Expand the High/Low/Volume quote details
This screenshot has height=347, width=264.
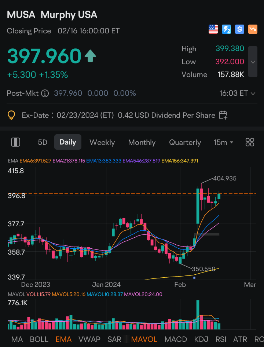coord(253,62)
